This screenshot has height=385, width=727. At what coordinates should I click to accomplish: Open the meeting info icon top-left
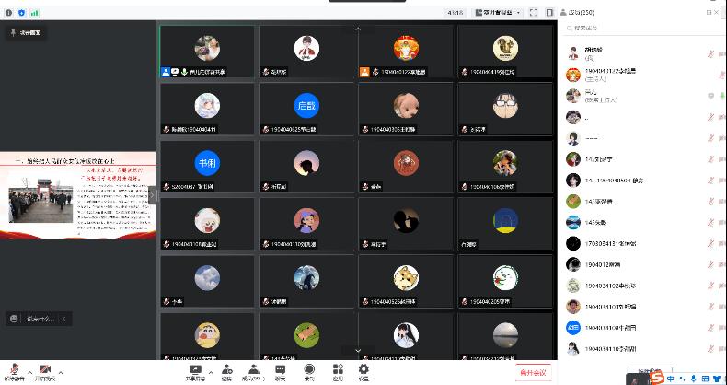click(x=8, y=13)
